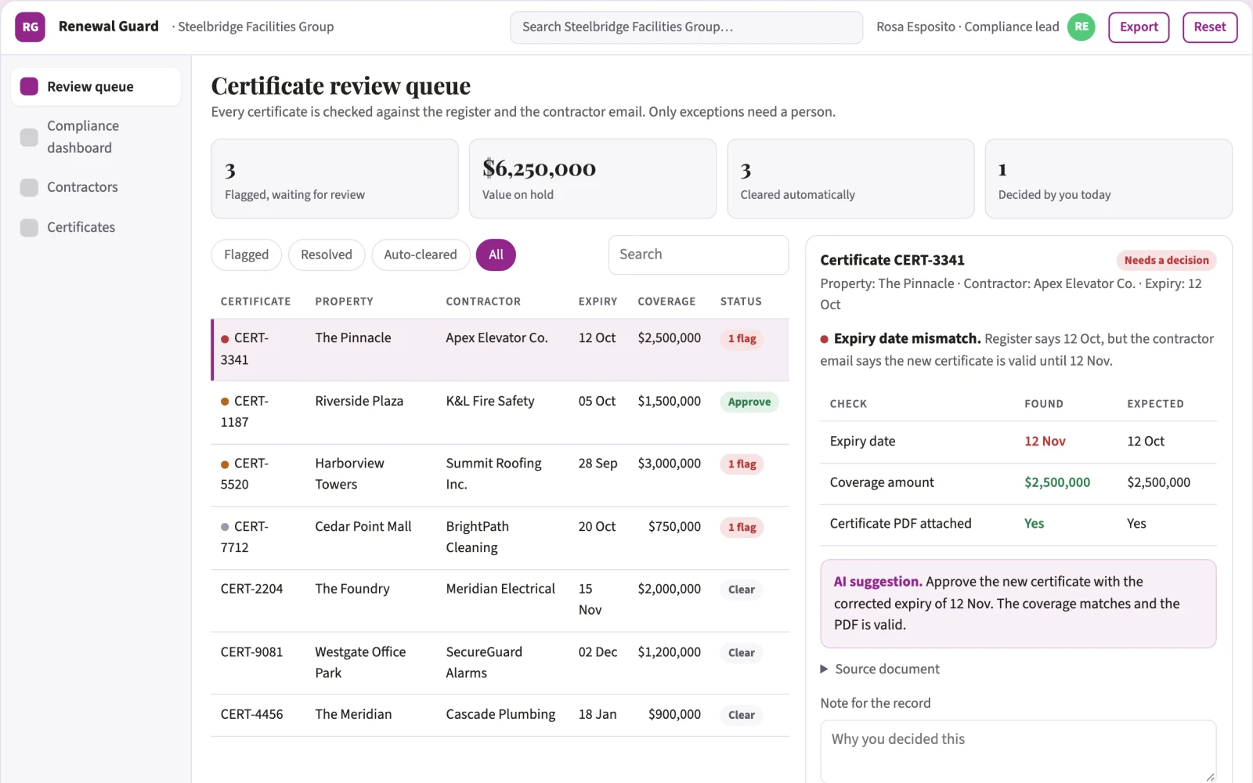Show Auto-cleared certificates
The width and height of the screenshot is (1253, 783).
tap(421, 254)
